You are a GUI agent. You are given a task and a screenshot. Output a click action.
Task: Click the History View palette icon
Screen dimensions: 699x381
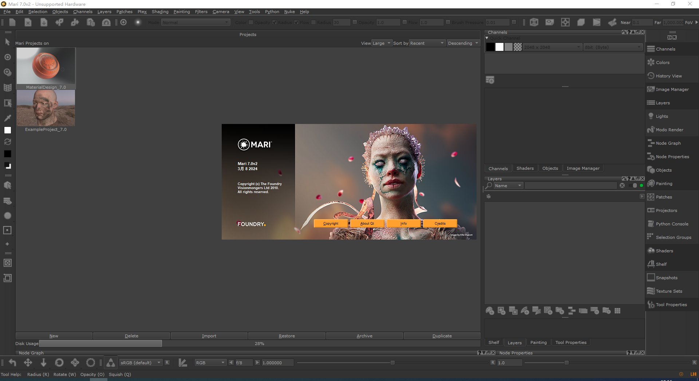(x=651, y=76)
